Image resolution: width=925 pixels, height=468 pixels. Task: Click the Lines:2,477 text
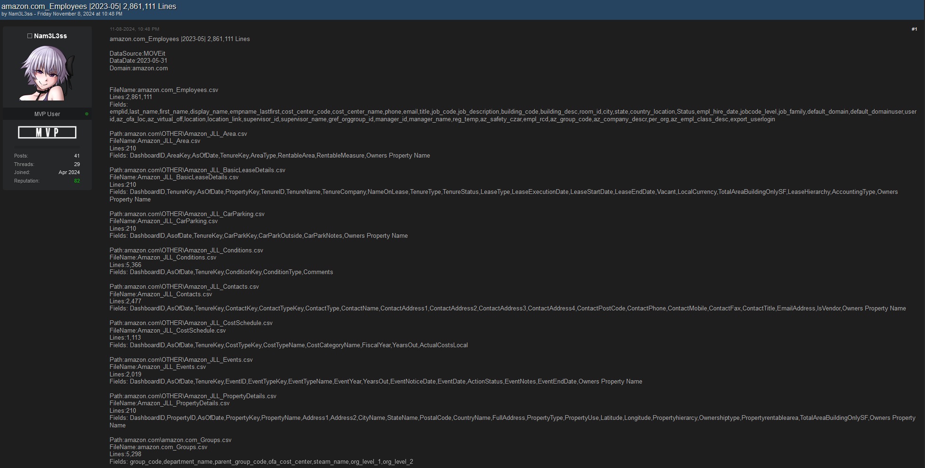(x=125, y=301)
